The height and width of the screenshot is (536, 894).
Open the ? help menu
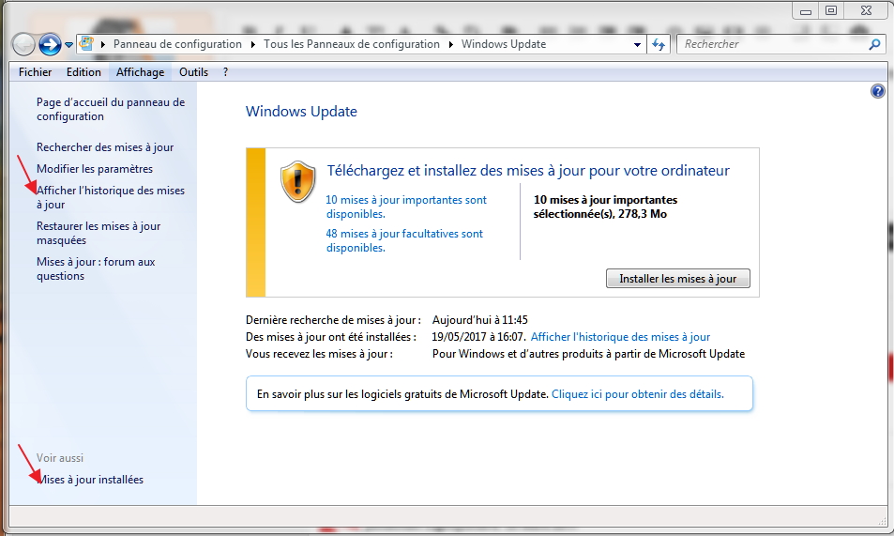[226, 72]
